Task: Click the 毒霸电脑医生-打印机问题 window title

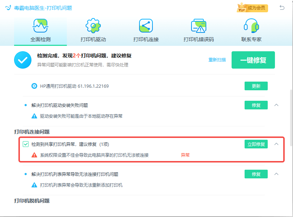Action: [43, 8]
